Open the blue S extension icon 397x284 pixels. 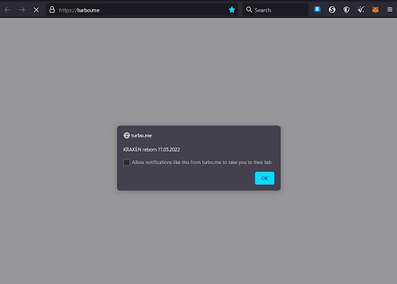point(317,9)
